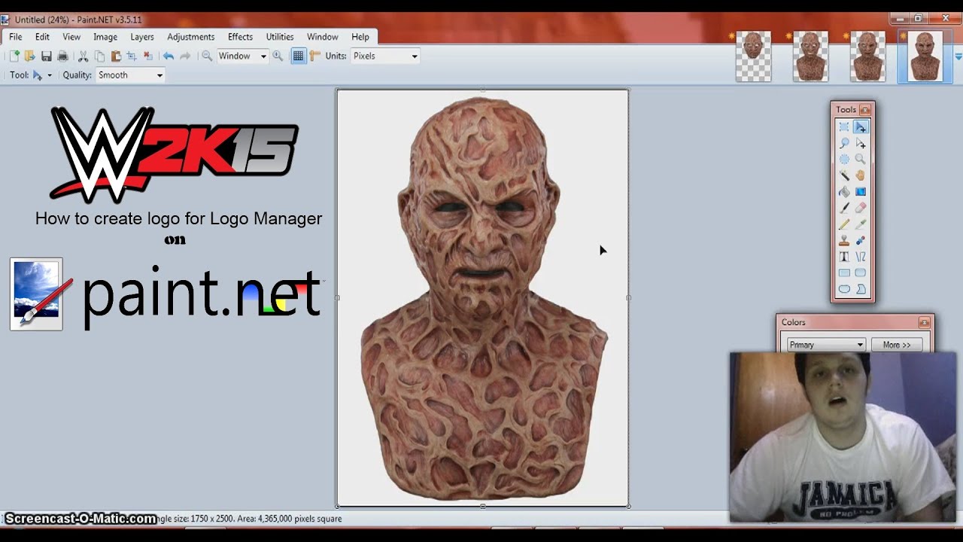Select the Pencil tool

844,224
